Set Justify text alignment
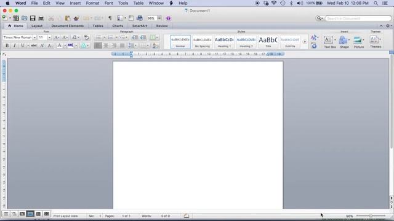The image size is (394, 221). 122,45
